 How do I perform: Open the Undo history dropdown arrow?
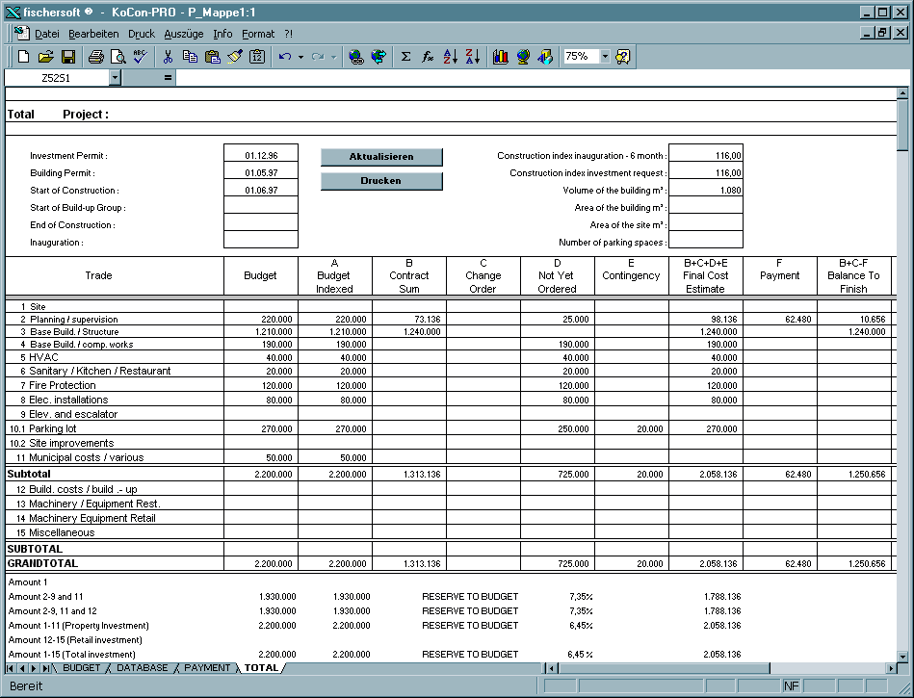pos(300,57)
